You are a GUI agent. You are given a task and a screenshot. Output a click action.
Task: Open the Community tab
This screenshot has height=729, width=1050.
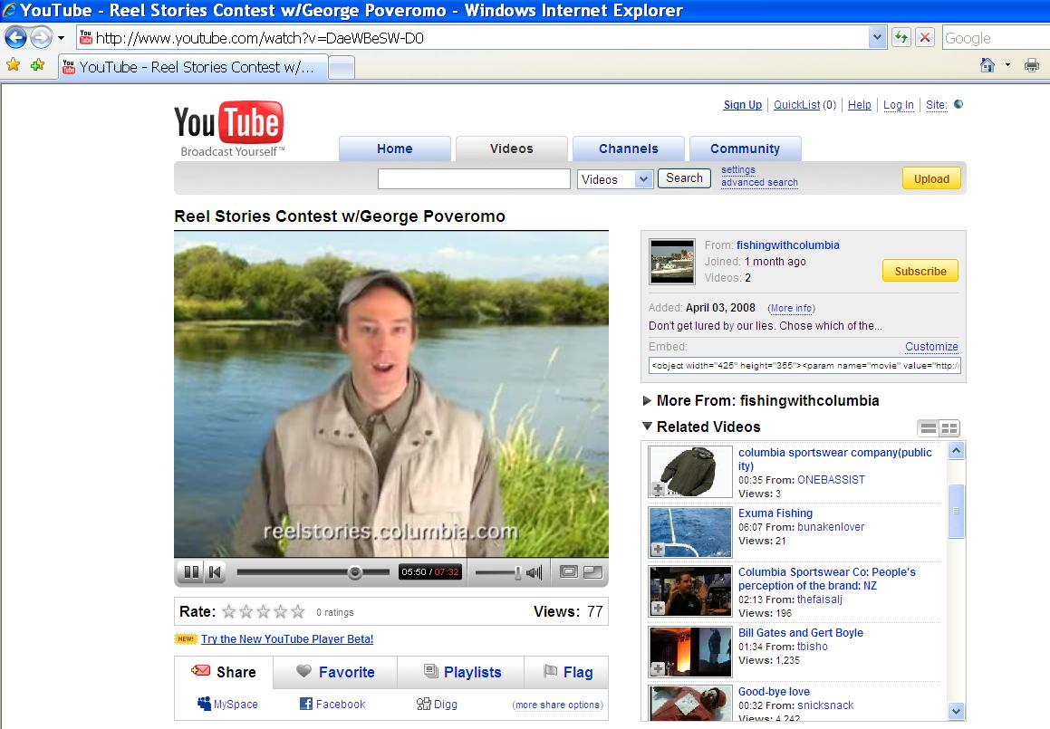745,149
